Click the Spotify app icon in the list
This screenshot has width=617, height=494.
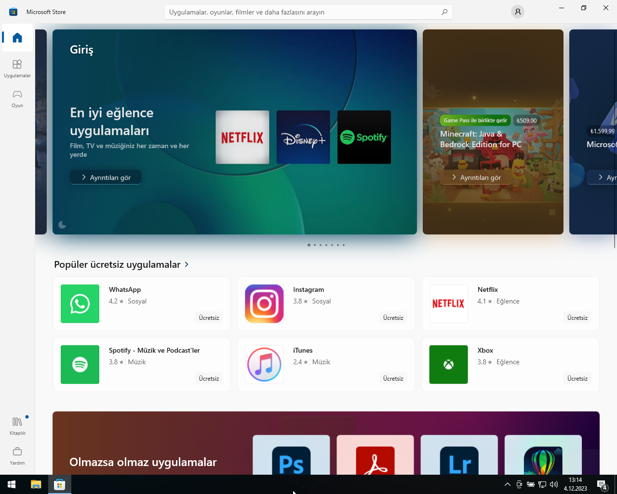[80, 364]
